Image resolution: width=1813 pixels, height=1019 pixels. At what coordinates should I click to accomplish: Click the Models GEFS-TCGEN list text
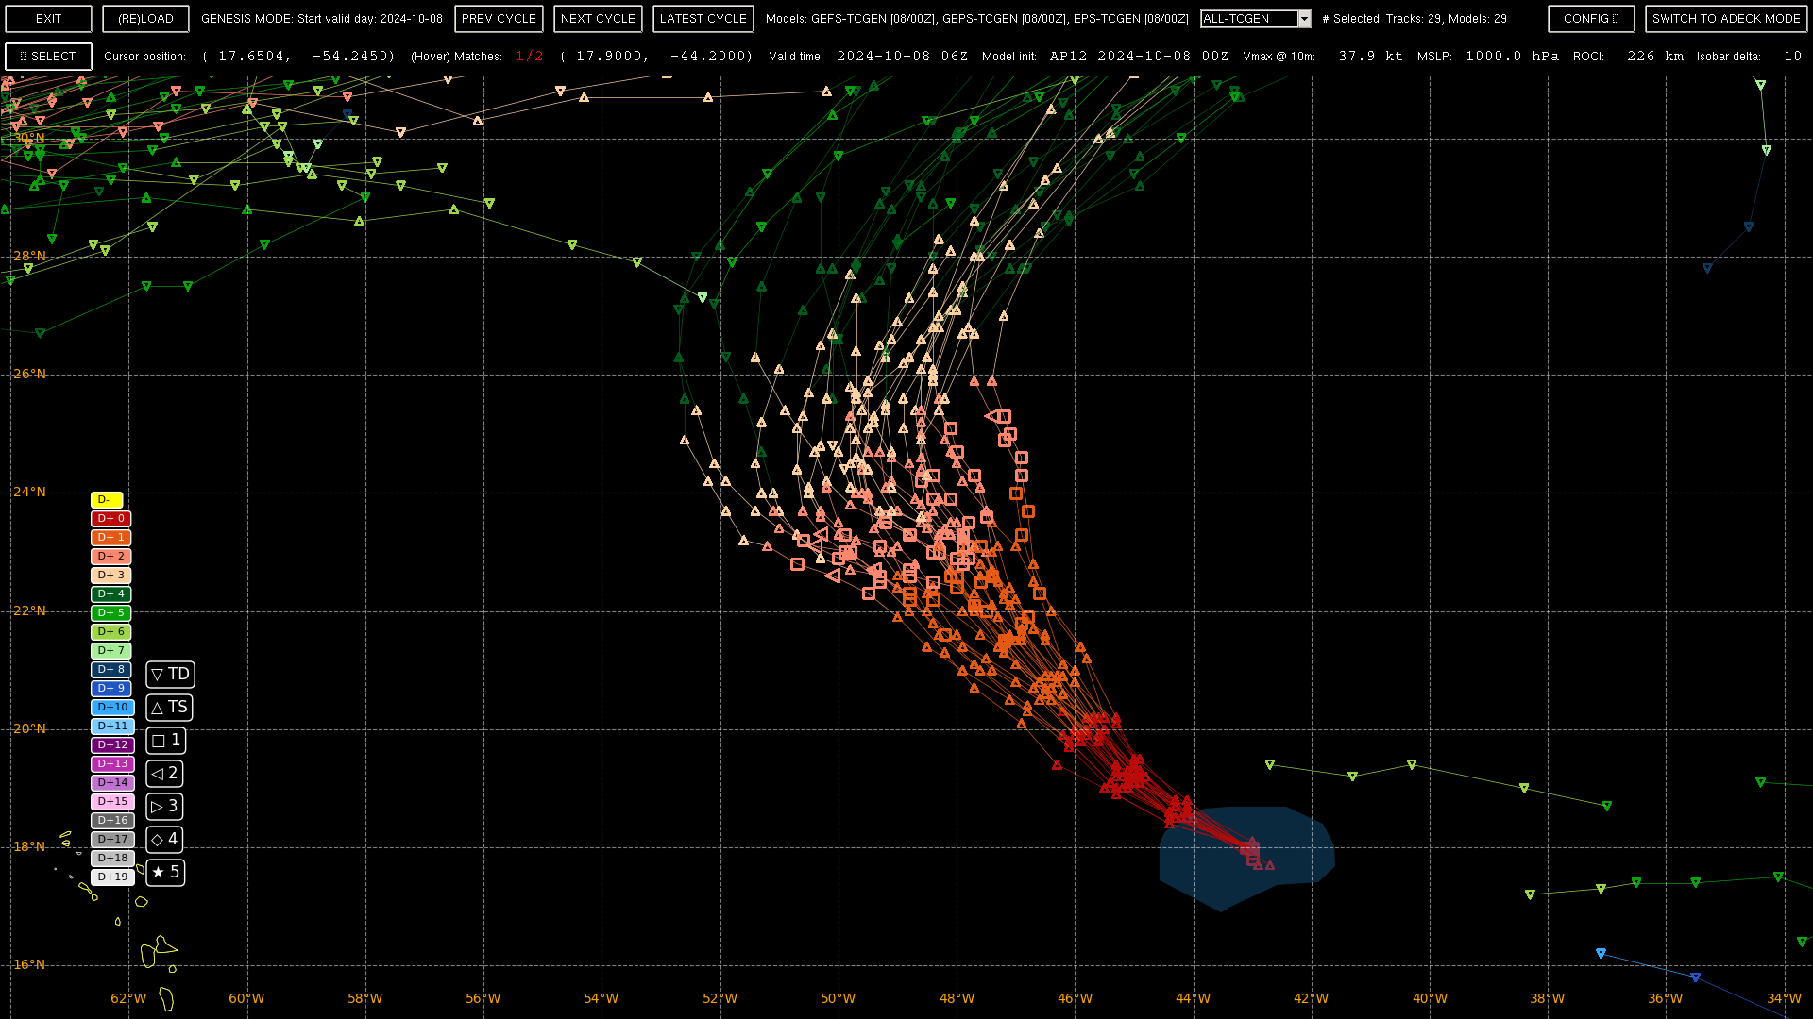(x=977, y=19)
